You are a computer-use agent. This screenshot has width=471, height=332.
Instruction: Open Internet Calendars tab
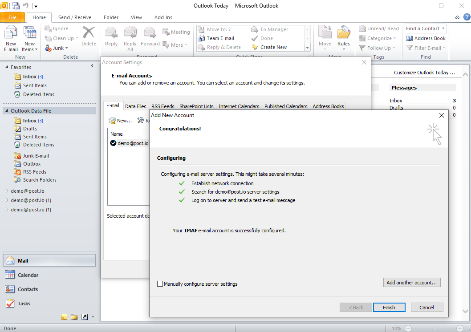coord(239,106)
